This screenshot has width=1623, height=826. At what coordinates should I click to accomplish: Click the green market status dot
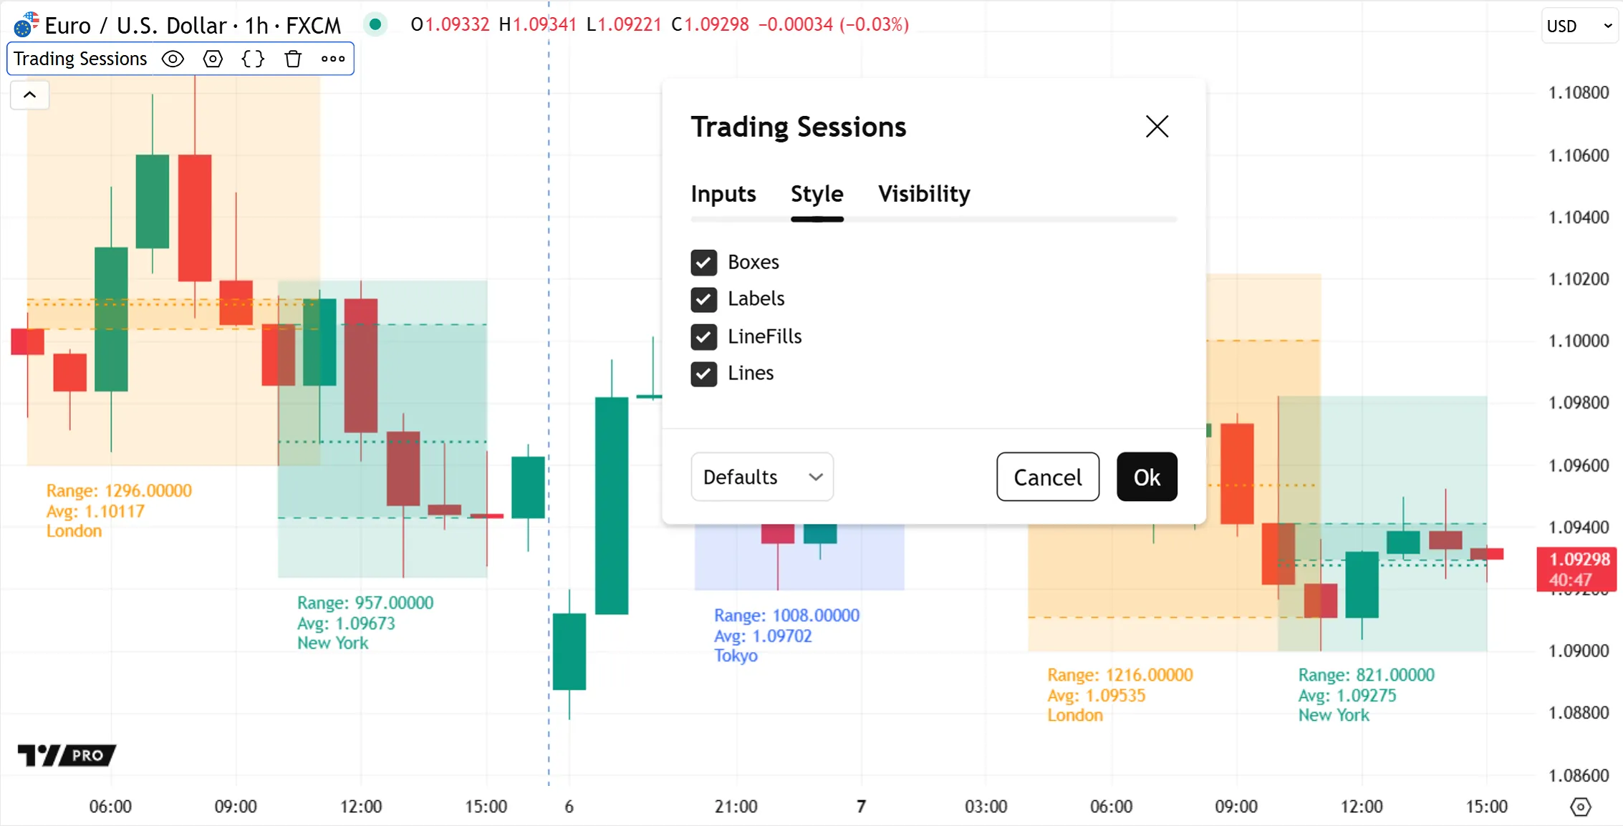pos(375,24)
